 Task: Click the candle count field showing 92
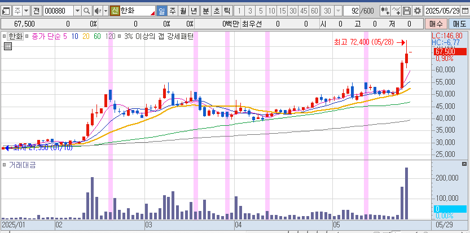click(352, 11)
